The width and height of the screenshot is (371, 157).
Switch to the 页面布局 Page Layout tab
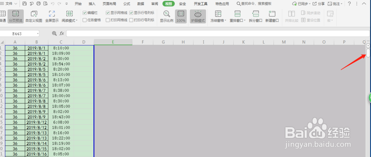pos(109,4)
